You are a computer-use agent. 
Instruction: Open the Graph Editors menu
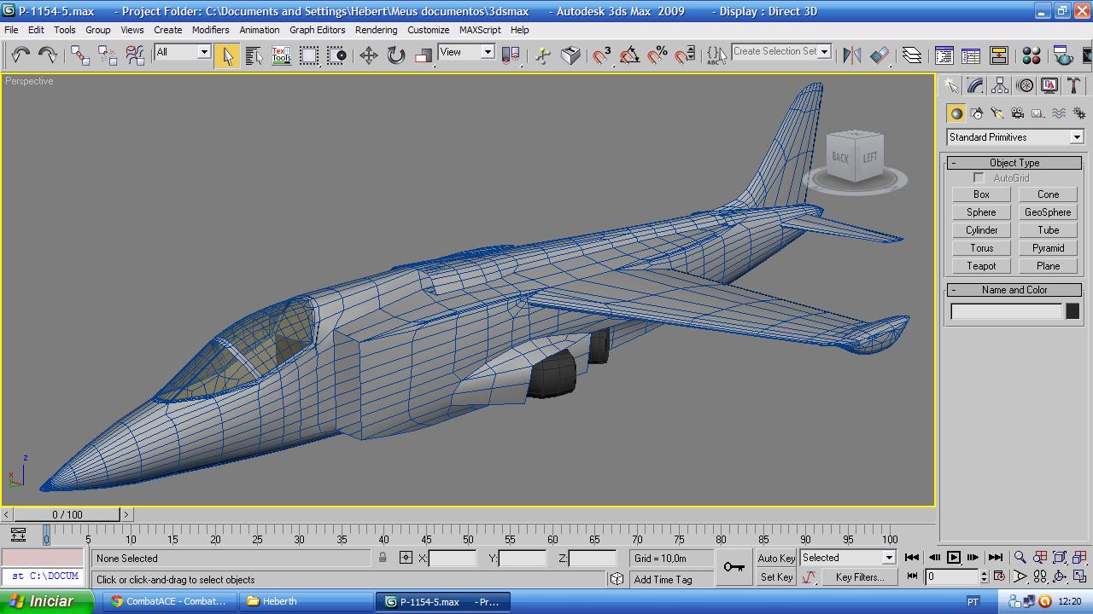click(x=318, y=30)
